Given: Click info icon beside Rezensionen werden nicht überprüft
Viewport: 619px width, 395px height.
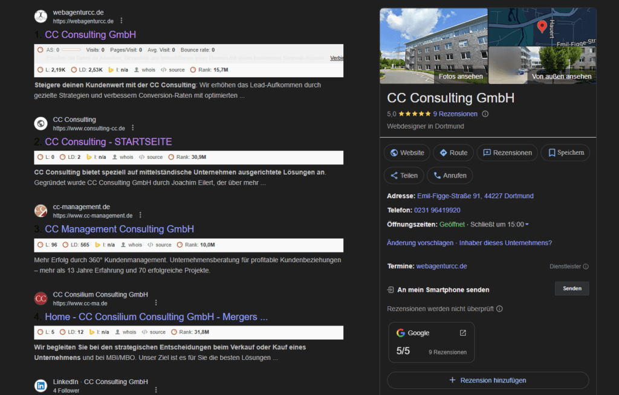Looking at the screenshot, I should (499, 309).
